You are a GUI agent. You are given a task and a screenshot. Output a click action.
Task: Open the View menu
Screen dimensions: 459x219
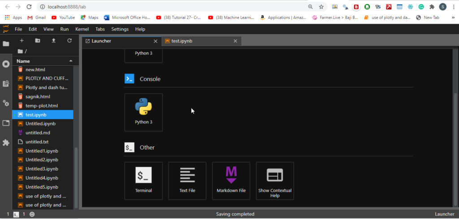[x=48, y=29]
